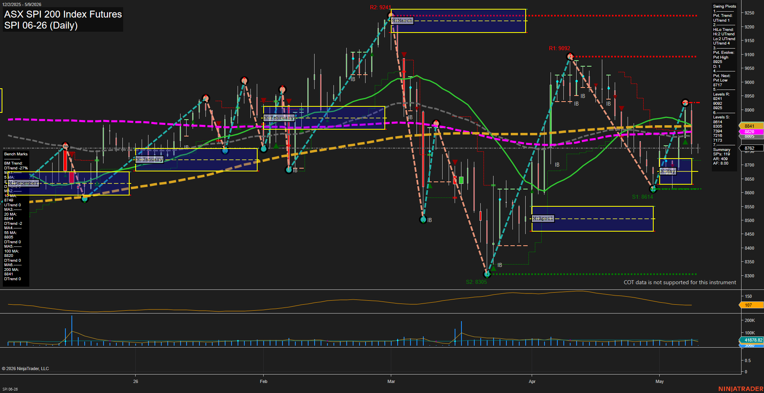The width and height of the screenshot is (764, 393).
Task: Click the Feb label on the time axis
Action: click(x=264, y=381)
